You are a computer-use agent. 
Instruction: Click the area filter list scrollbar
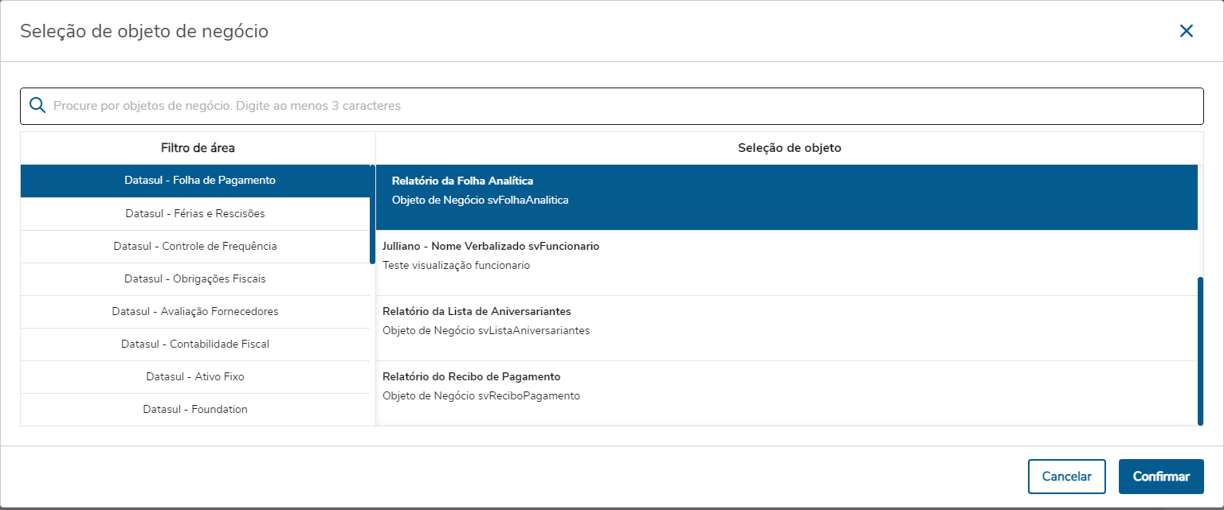pyautogui.click(x=372, y=213)
